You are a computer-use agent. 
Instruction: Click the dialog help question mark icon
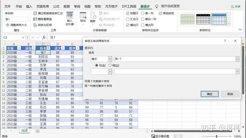pos(225,41)
